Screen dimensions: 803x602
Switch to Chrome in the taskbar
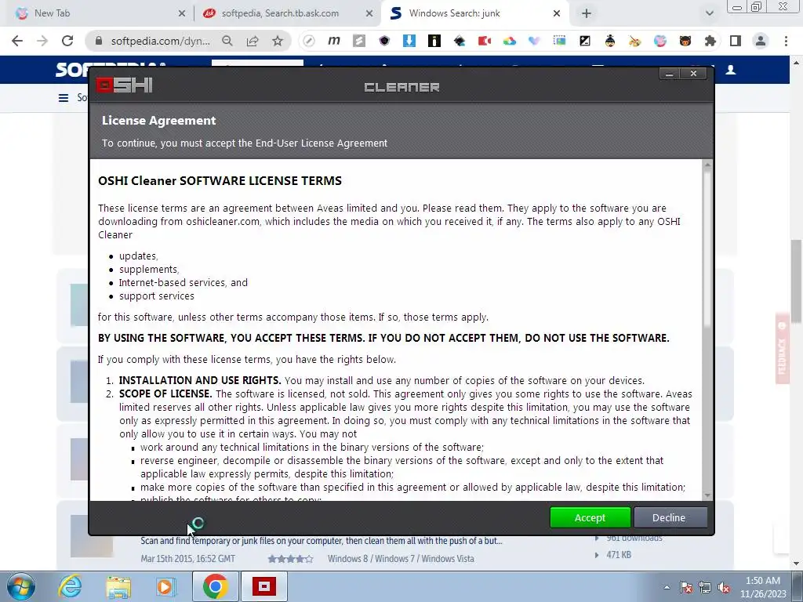[x=216, y=586]
